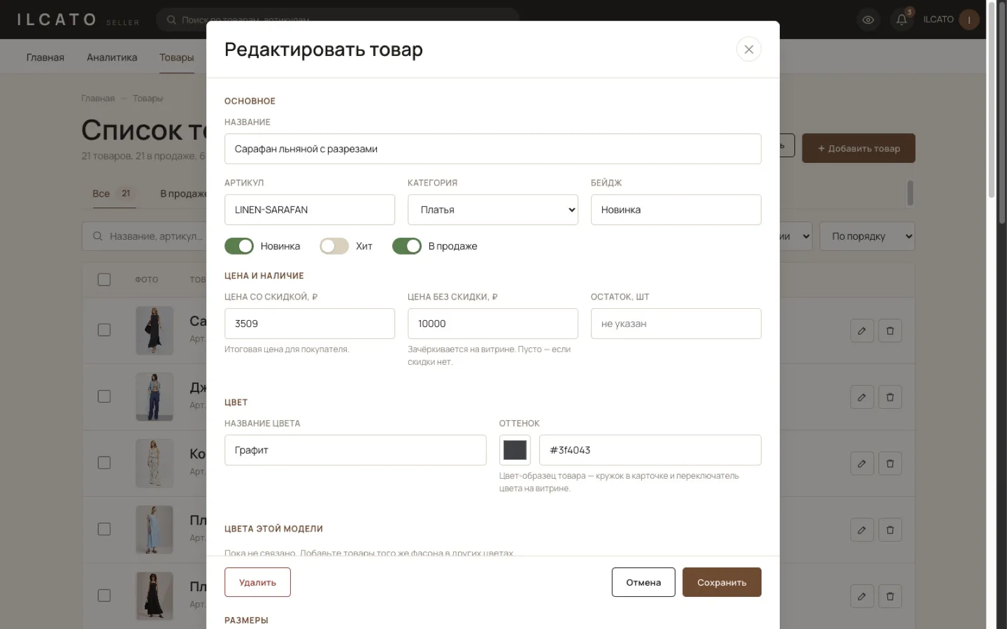
Task: Click the Удалить button in dialog
Action: 257,582
